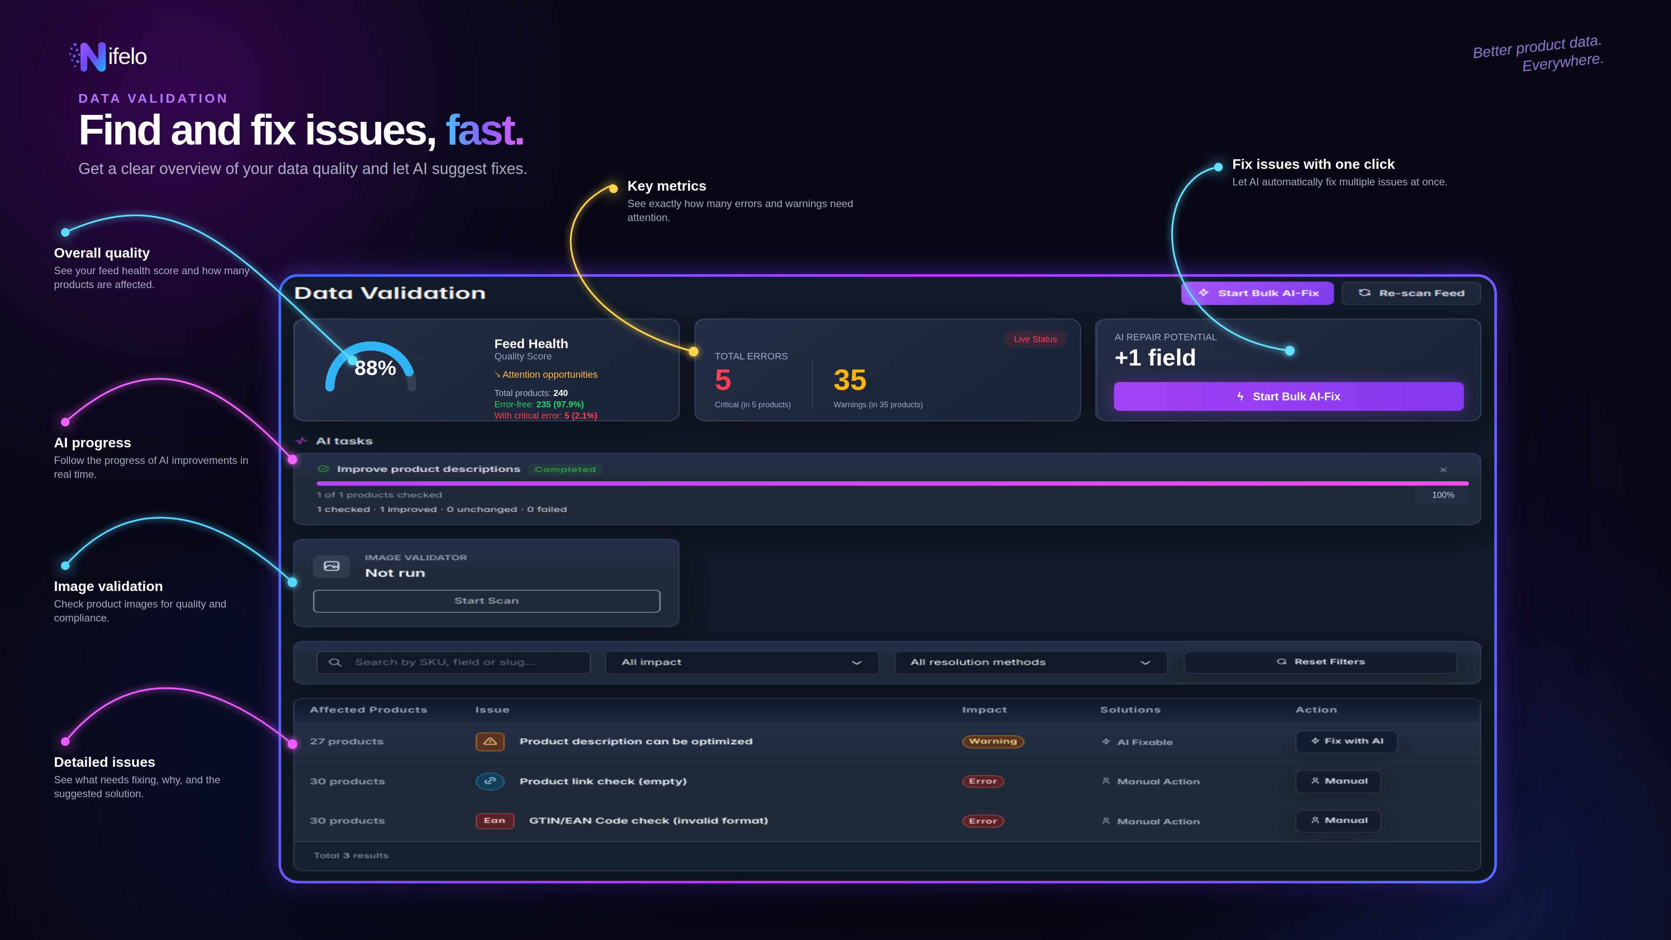Click the Issue column header
This screenshot has width=1671, height=940.
[x=492, y=710]
